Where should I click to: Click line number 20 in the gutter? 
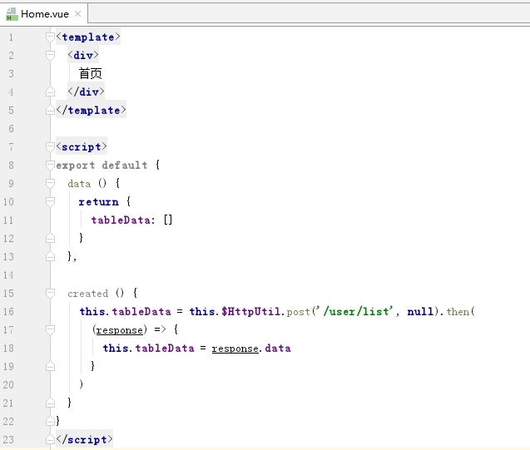(x=8, y=385)
